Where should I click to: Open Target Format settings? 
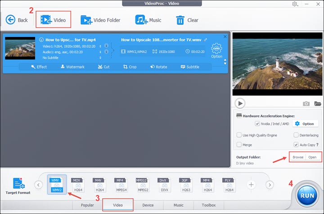coord(18,186)
